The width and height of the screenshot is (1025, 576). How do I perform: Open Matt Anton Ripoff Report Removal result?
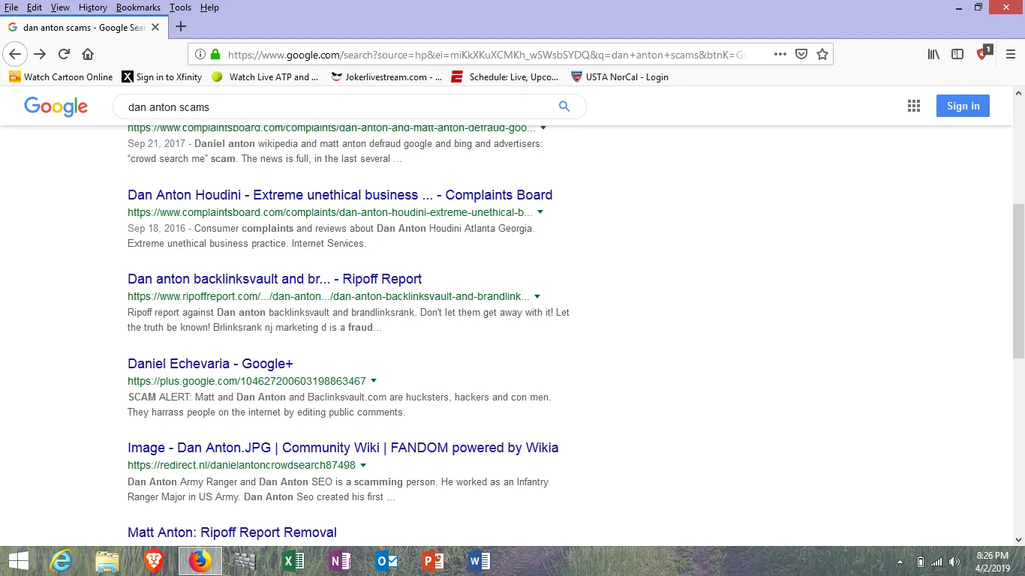coord(232,532)
